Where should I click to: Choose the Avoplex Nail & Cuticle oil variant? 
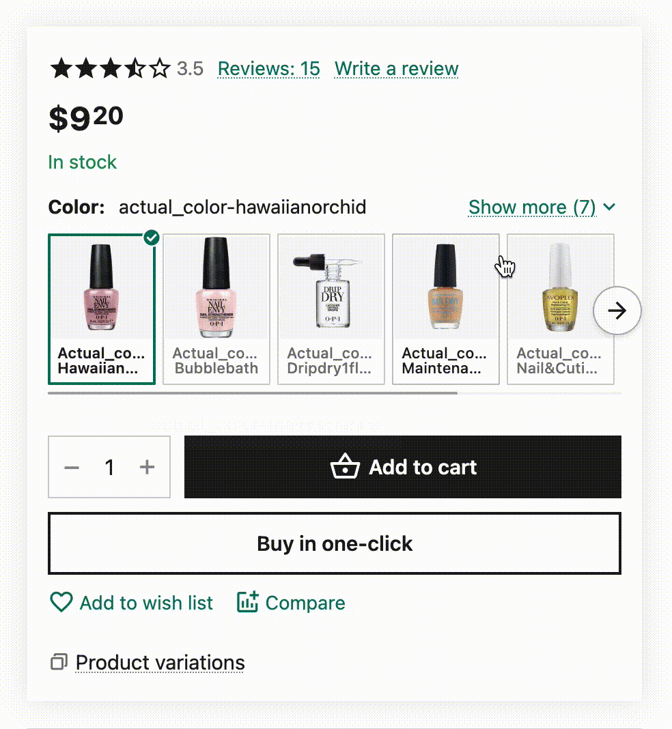pos(560,309)
